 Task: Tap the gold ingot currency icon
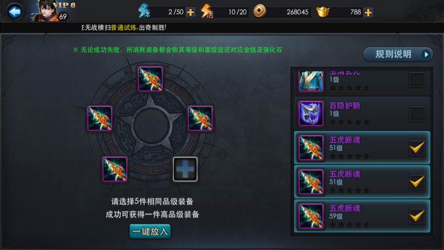[323, 12]
